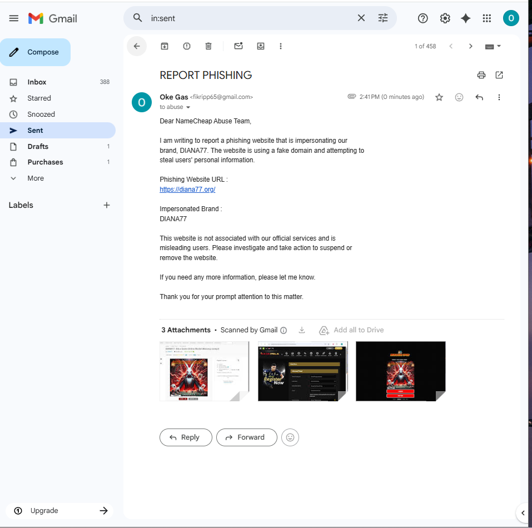Screen dimensions: 532x528
Task: Open the diana77.org link
Action: click(187, 189)
